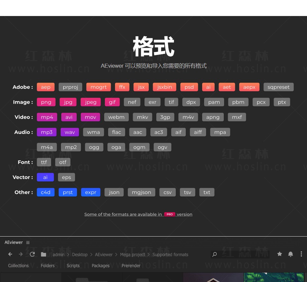Viewport: 307px width, 282px height.
Task: Click the aep format tag
Action: click(46, 87)
